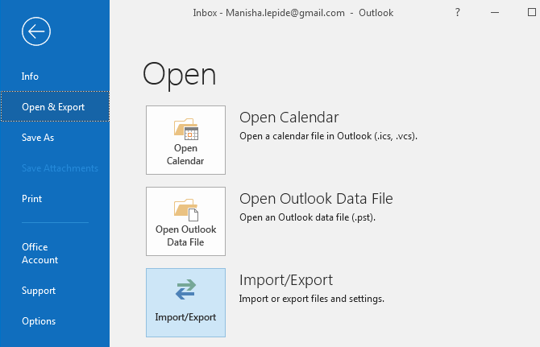Click the Help question mark icon
The image size is (540, 347).
click(457, 13)
